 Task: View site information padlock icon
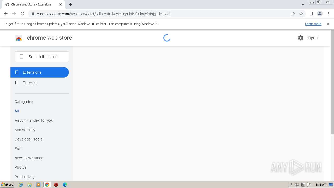pyautogui.click(x=33, y=14)
